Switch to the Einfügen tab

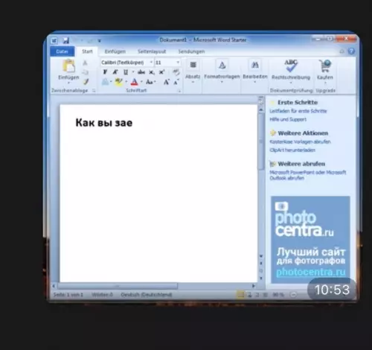(115, 51)
